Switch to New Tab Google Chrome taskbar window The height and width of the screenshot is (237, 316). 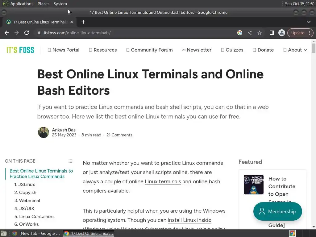click(36, 233)
